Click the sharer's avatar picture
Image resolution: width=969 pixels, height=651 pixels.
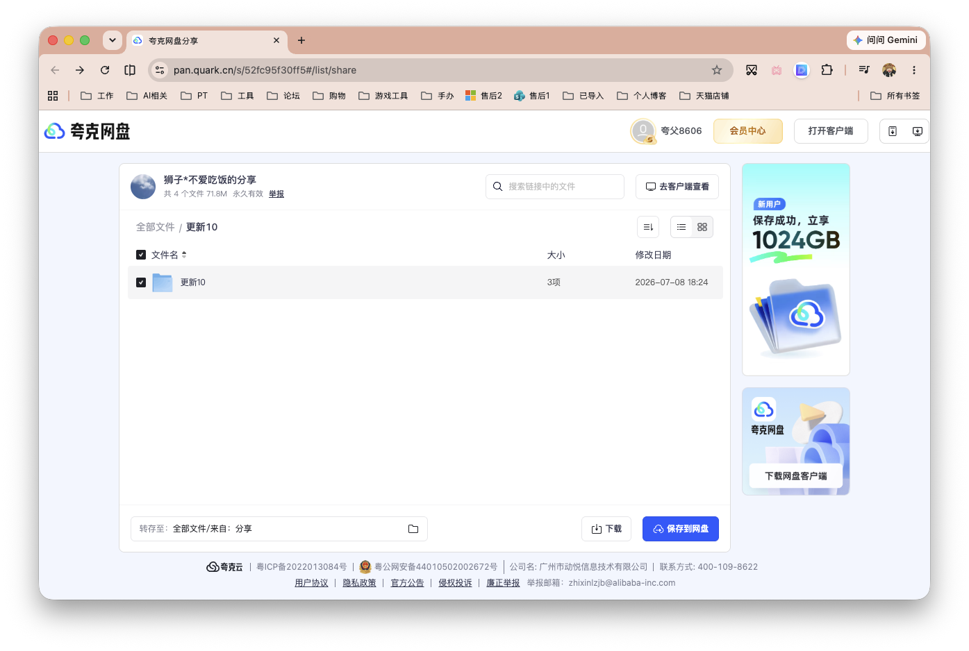tap(143, 187)
